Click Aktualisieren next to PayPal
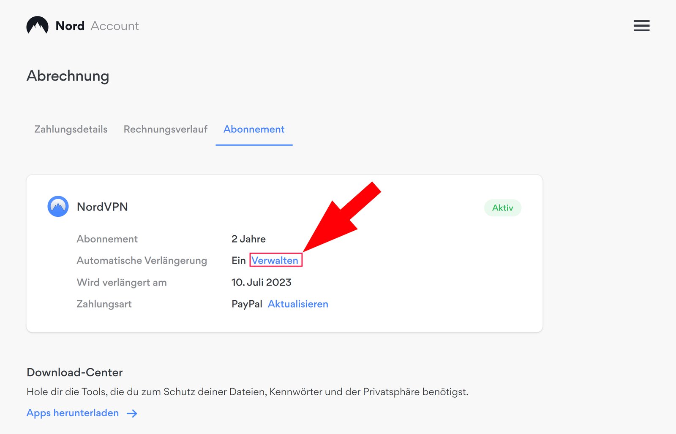This screenshot has width=676, height=434. 298,304
